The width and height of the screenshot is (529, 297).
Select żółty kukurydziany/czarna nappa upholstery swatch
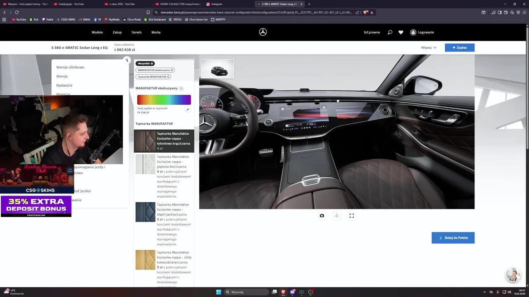[x=145, y=260]
